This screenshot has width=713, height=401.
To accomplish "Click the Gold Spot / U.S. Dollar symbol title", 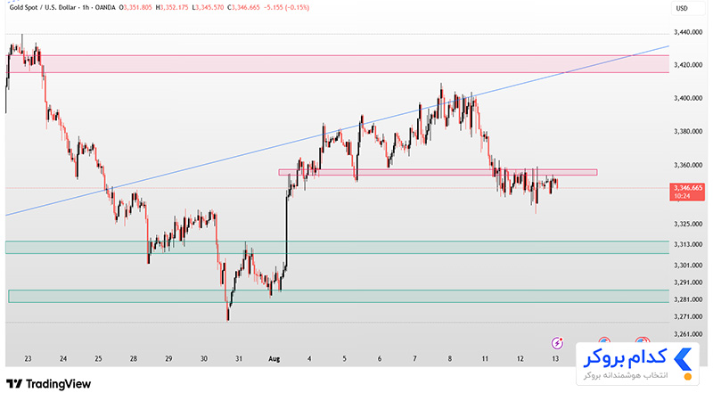I will tap(42, 7).
